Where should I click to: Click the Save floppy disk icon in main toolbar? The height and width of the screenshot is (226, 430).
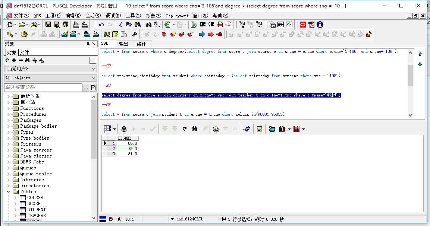click(x=48, y=25)
